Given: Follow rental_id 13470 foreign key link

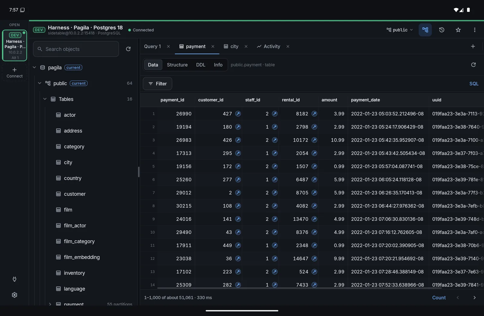Looking at the screenshot, I should point(314,219).
